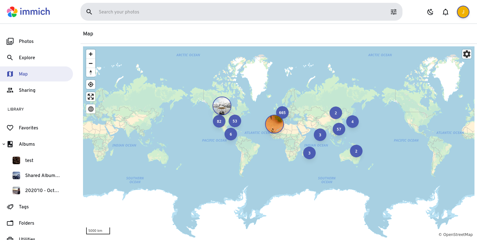Viewport: 477px width, 240px height.
Task: Find my current location on map
Action: (x=91, y=85)
